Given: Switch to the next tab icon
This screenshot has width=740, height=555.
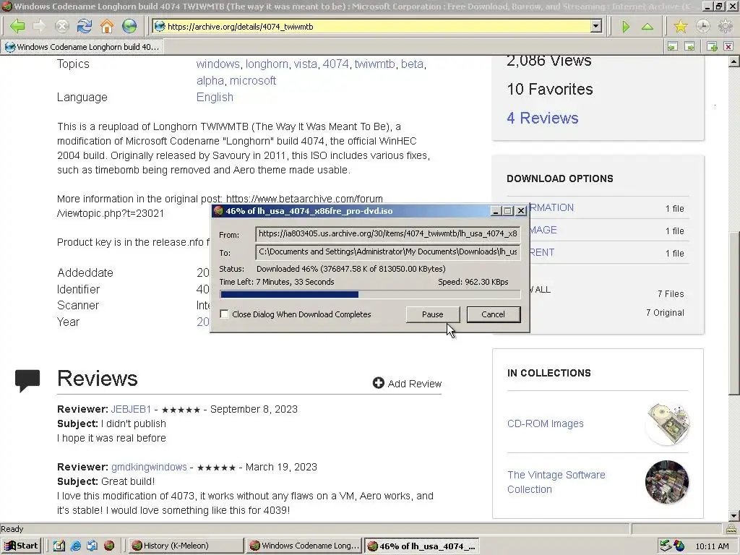Looking at the screenshot, I should click(x=689, y=46).
